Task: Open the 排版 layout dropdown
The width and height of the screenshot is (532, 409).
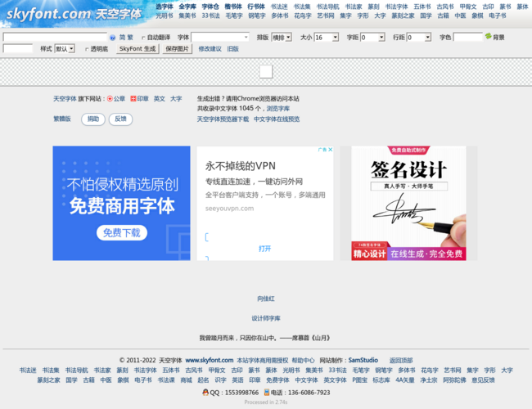Action: pos(282,38)
